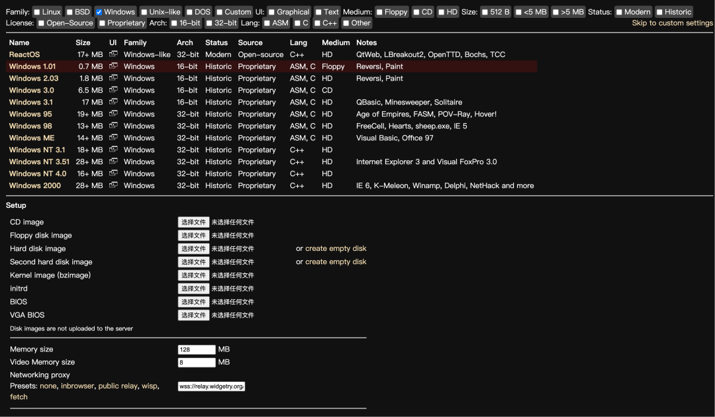Select the wisp networking preset
This screenshot has height=417, width=715.
pyautogui.click(x=150, y=386)
